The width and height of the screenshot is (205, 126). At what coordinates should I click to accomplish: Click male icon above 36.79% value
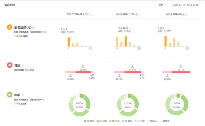pyautogui.click(x=119, y=75)
